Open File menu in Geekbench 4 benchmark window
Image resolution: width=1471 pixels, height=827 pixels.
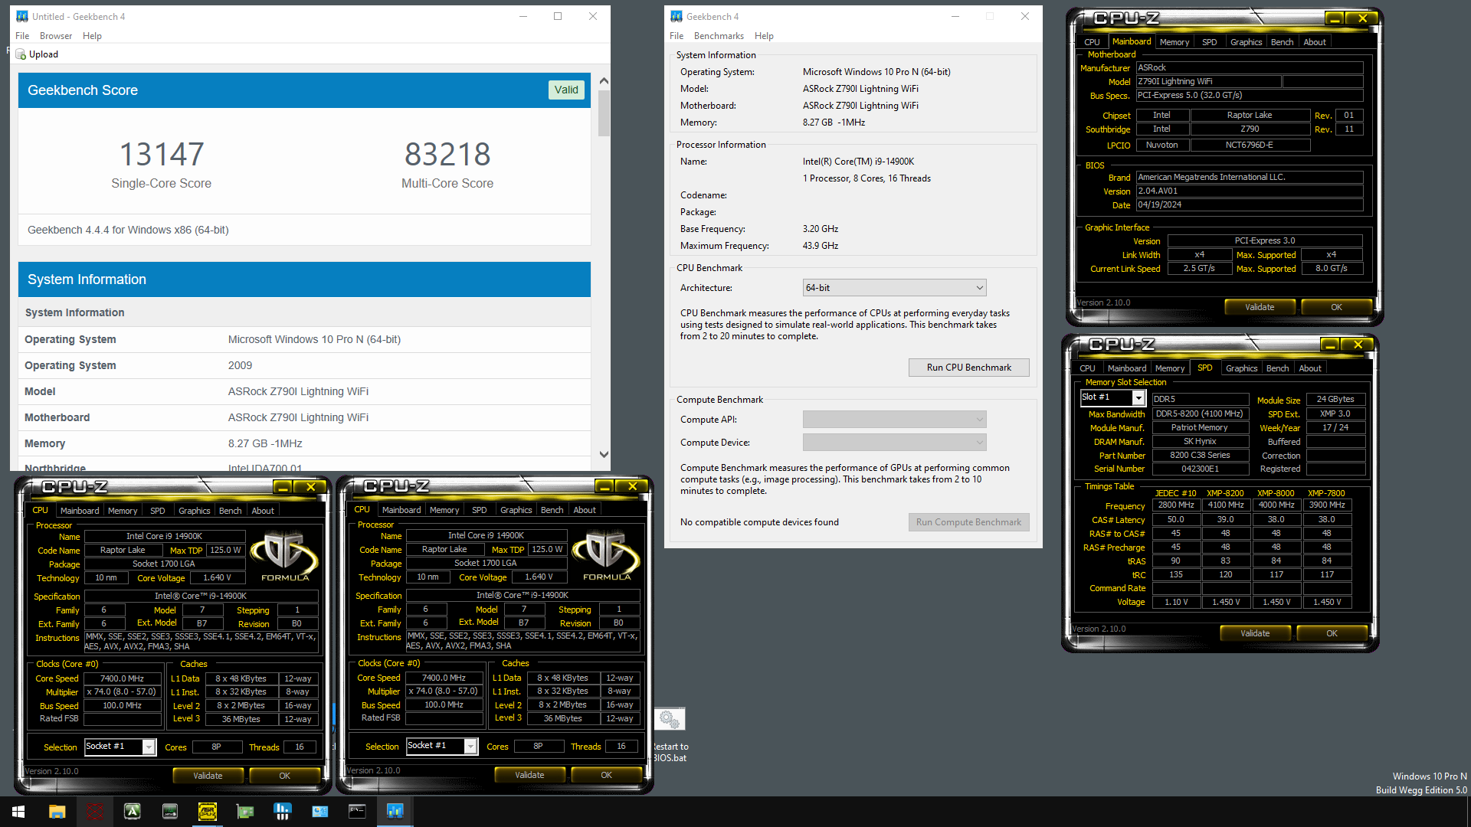point(677,36)
